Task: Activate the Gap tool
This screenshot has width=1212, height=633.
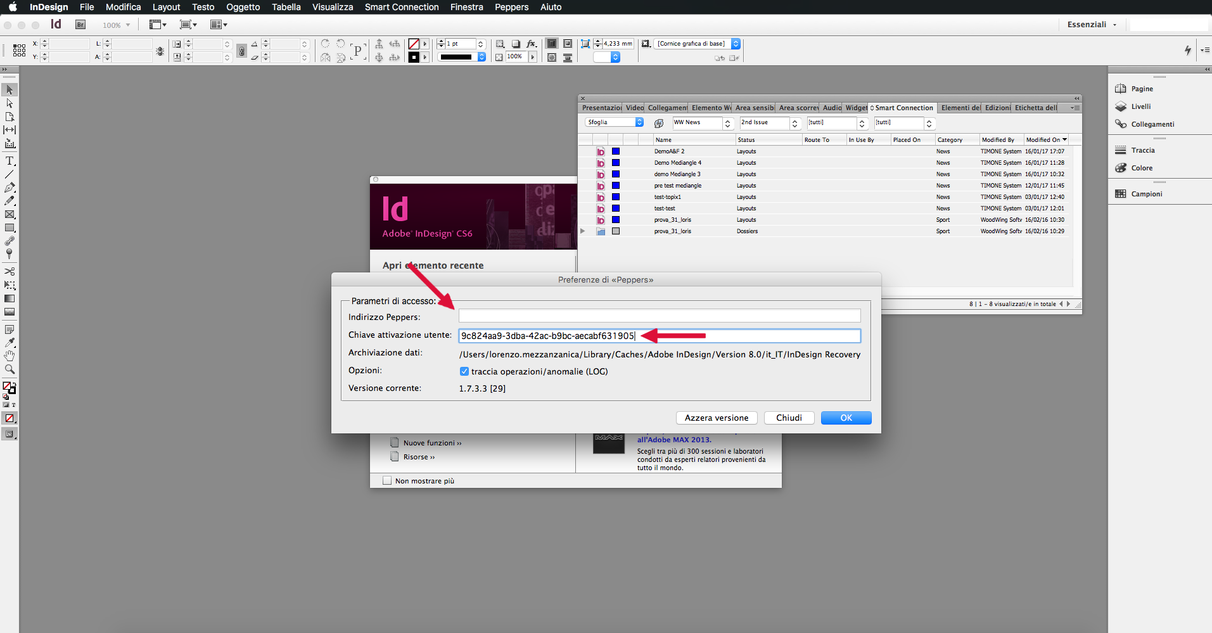Action: [x=10, y=130]
